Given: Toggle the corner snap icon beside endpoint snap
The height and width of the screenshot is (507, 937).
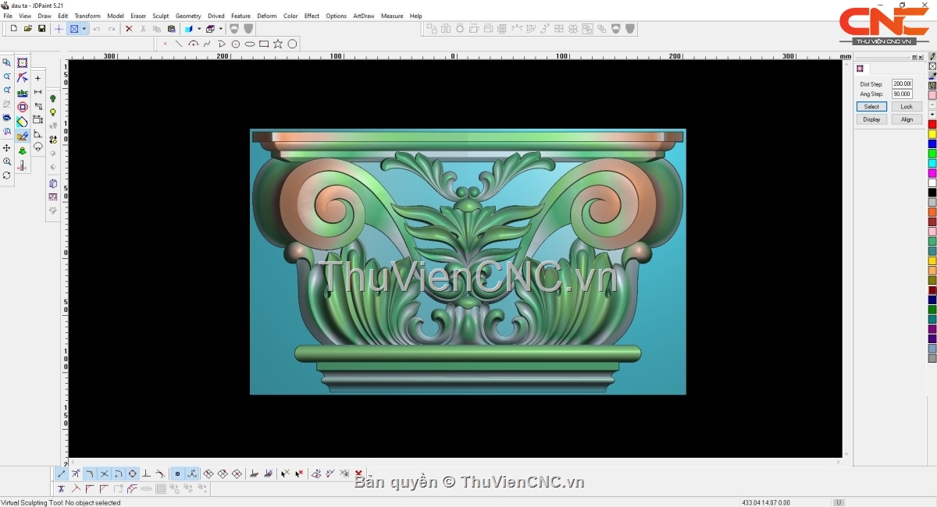Looking at the screenshot, I should (90, 473).
